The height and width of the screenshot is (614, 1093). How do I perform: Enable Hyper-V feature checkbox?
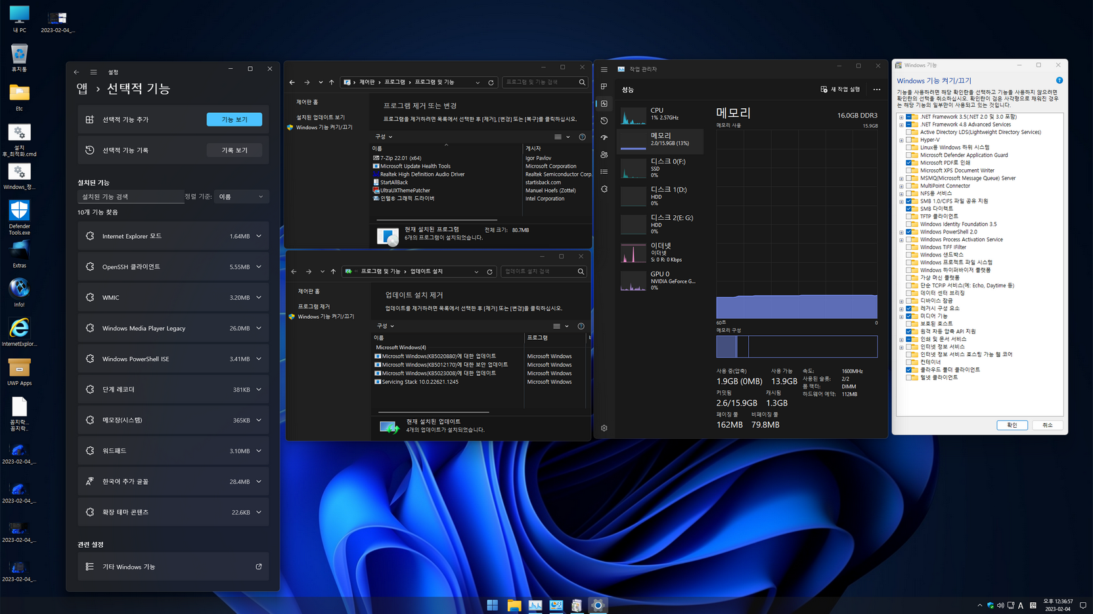pos(909,140)
